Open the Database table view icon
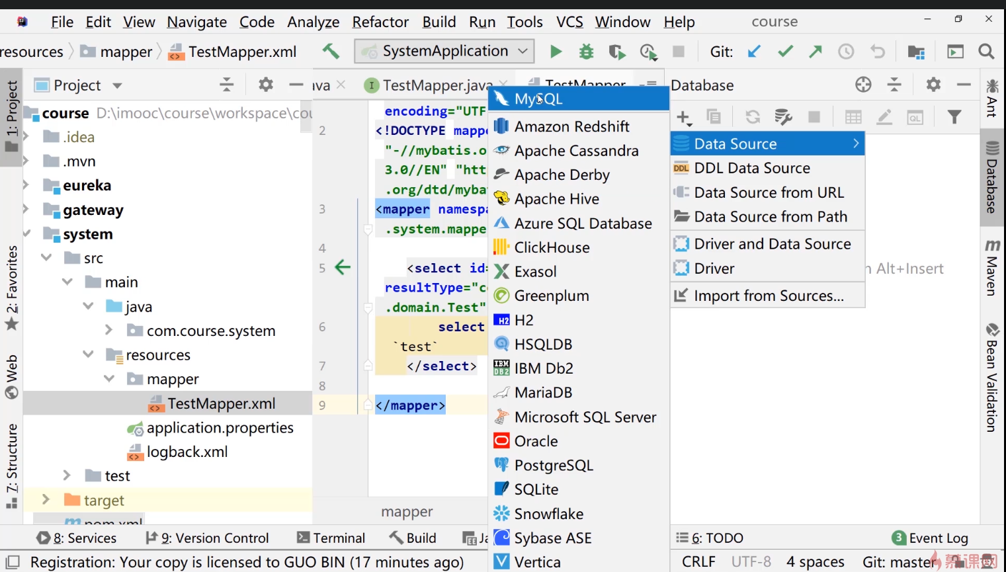This screenshot has width=1006, height=572. click(x=853, y=117)
